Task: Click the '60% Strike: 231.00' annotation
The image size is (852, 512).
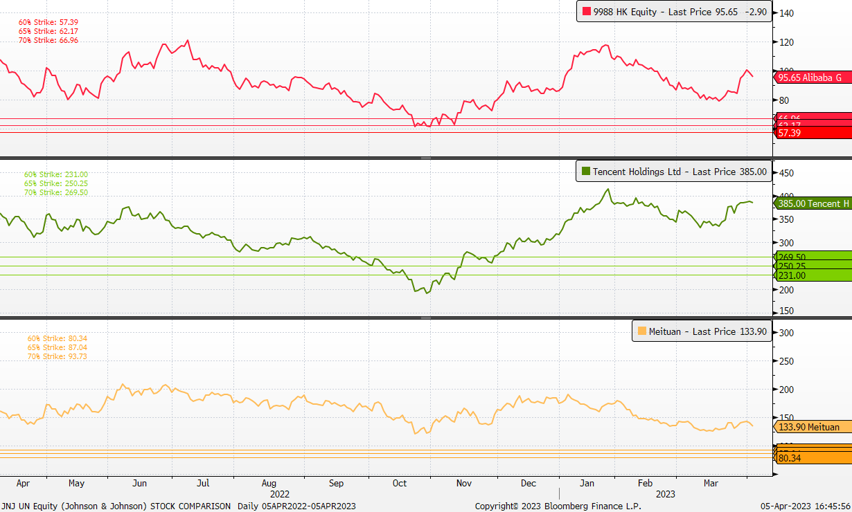Action: [x=56, y=175]
